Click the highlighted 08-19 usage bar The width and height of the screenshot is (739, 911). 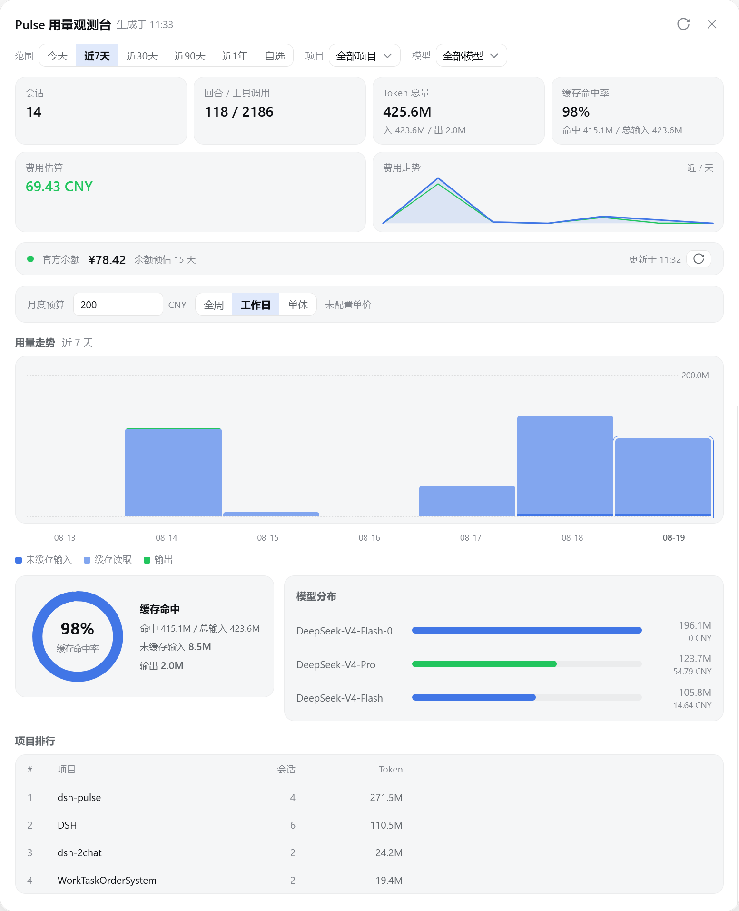tap(663, 477)
